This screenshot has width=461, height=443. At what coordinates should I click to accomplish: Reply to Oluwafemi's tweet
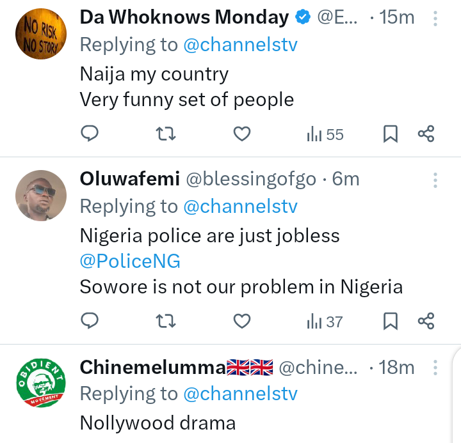[90, 320]
